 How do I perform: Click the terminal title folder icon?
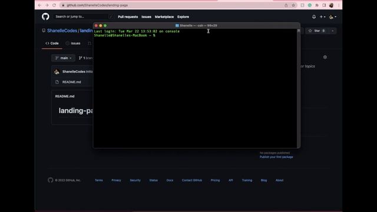(177, 25)
